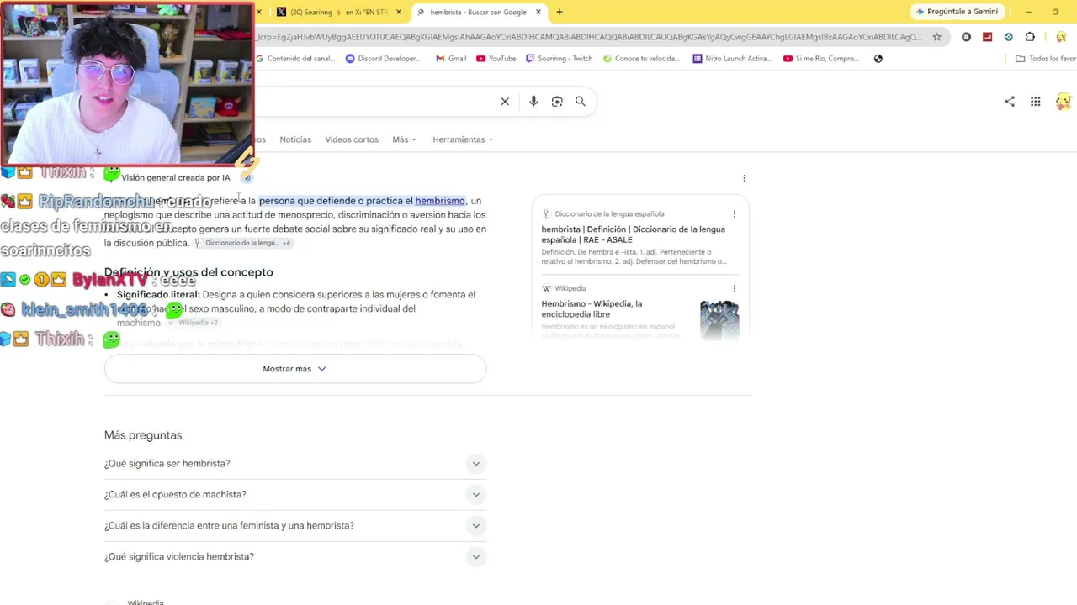Open the Noticias results tab
The image size is (1077, 605).
[x=295, y=139]
